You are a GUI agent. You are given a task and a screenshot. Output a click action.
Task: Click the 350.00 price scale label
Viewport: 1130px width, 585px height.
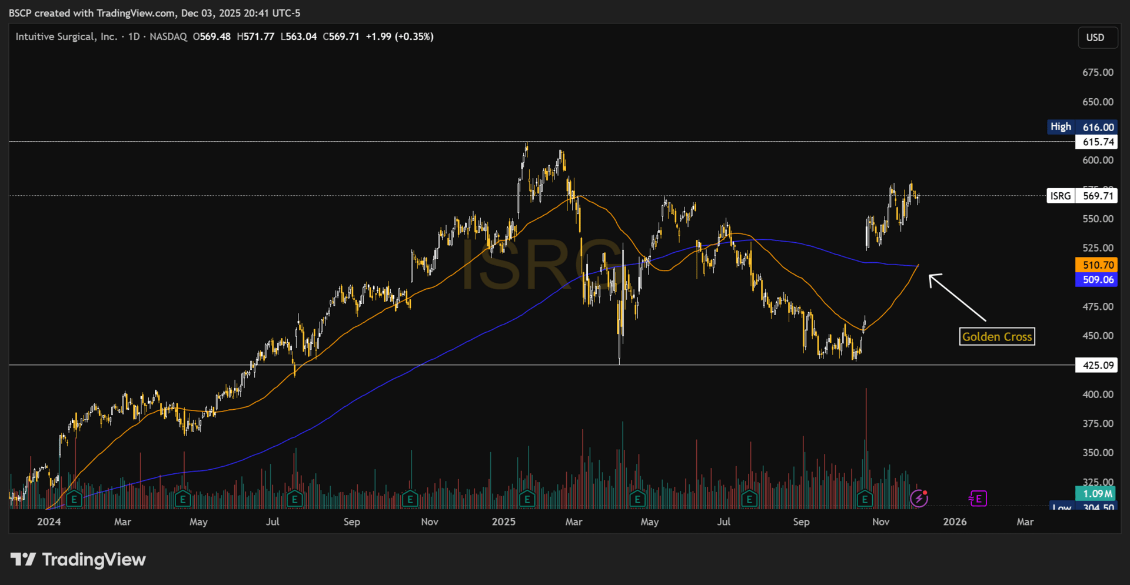pos(1098,453)
